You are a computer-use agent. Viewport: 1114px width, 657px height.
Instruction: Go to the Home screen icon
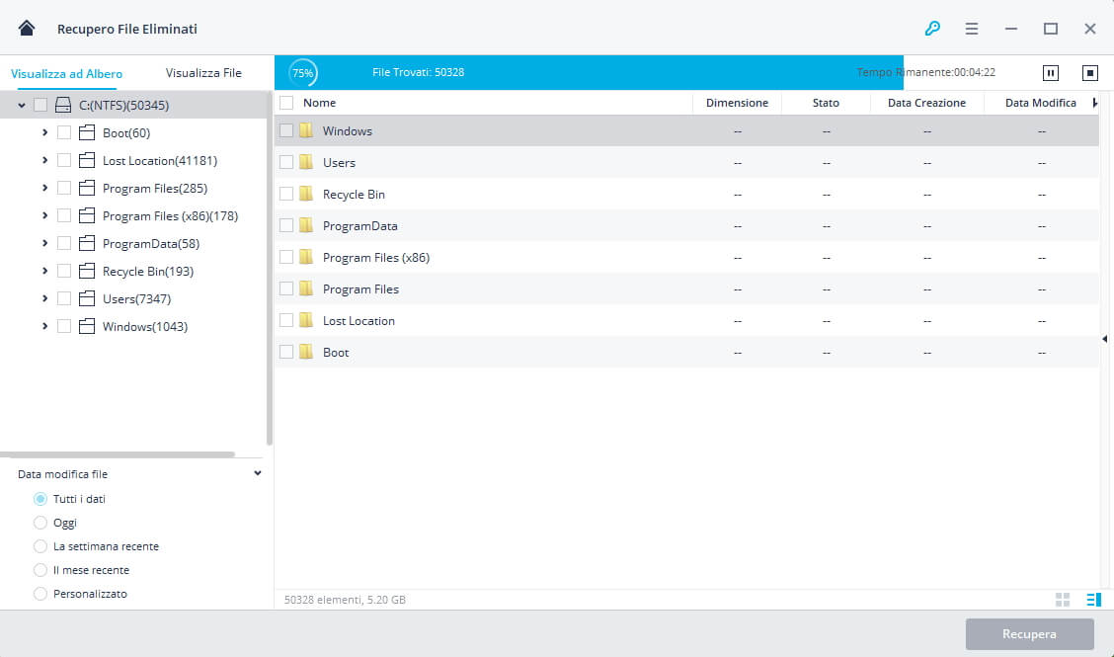(x=27, y=28)
